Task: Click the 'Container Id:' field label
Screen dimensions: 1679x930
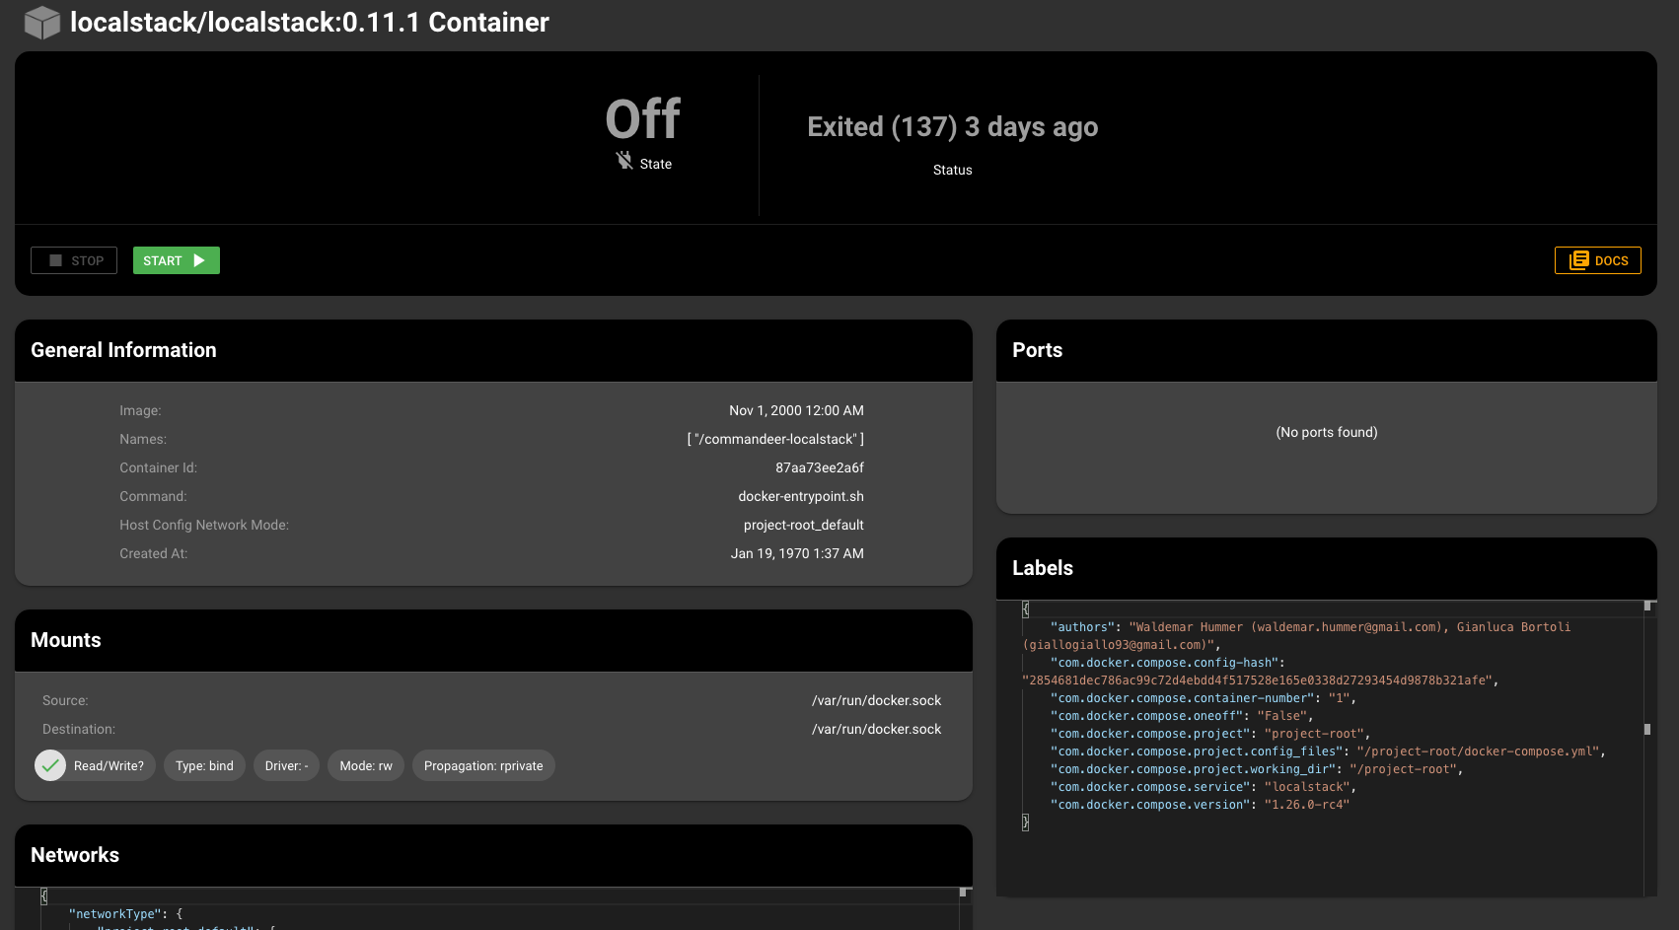Action: (159, 467)
